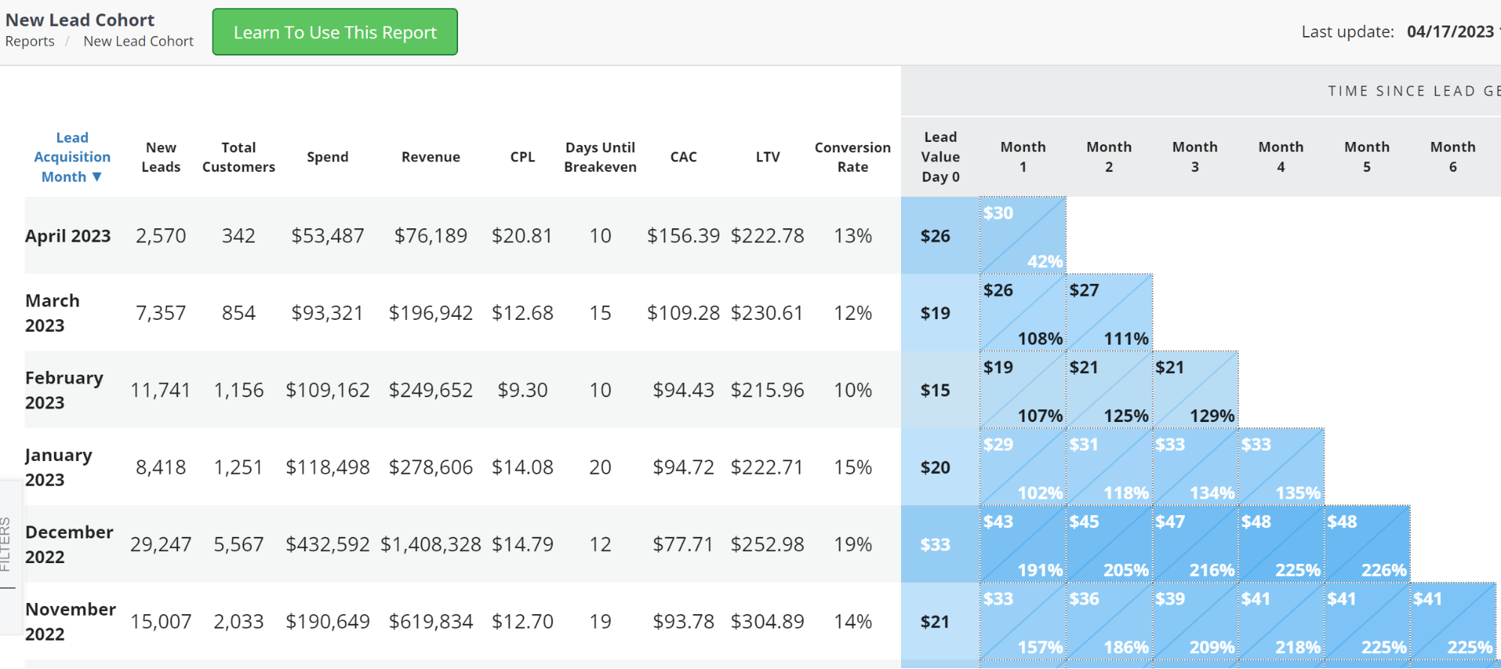Select the April 2023 row label
The width and height of the screenshot is (1501, 669).
[68, 236]
